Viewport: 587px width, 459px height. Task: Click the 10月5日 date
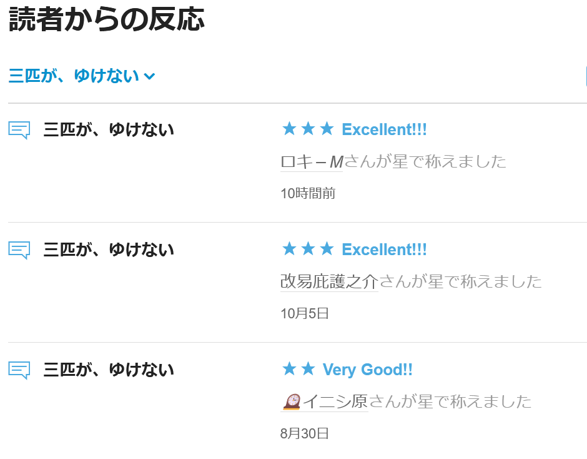coord(305,314)
